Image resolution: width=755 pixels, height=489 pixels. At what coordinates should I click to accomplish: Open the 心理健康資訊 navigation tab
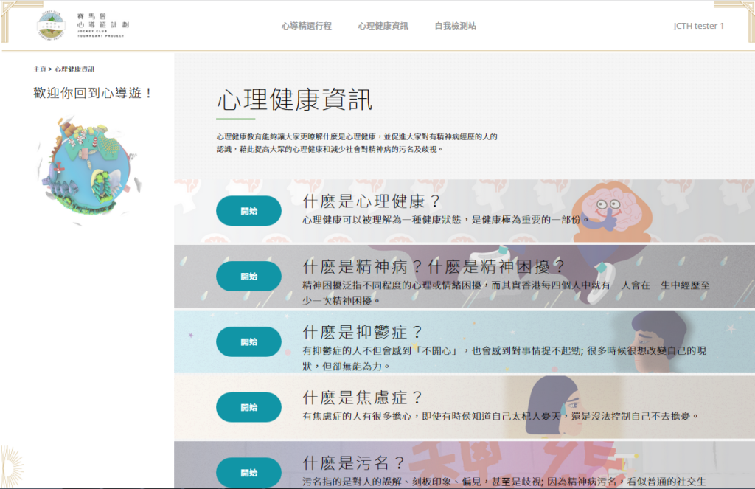click(383, 26)
